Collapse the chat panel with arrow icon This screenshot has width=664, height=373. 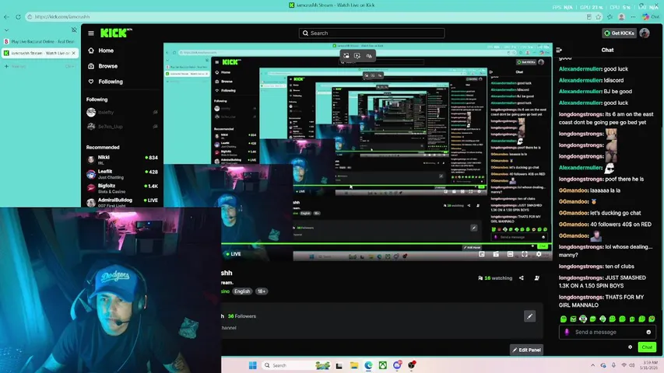pos(559,50)
